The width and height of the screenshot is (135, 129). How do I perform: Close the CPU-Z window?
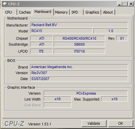[131, 4]
